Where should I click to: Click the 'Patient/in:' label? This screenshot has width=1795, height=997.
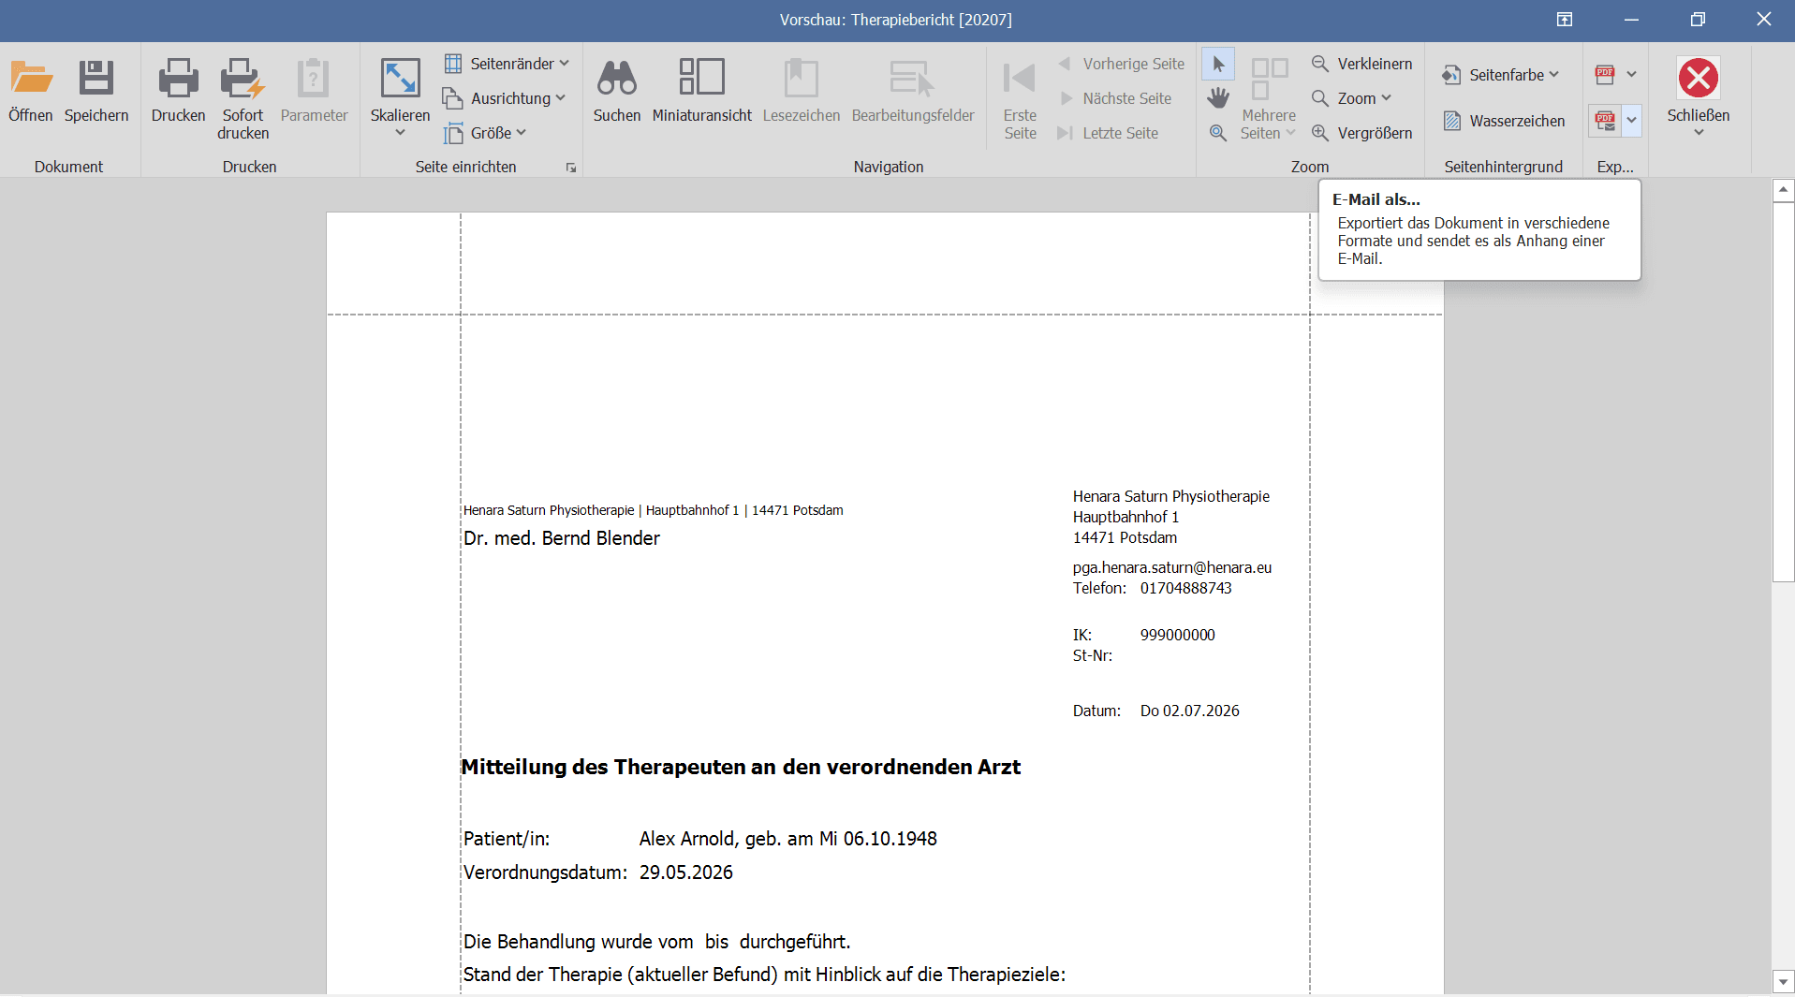pos(507,839)
